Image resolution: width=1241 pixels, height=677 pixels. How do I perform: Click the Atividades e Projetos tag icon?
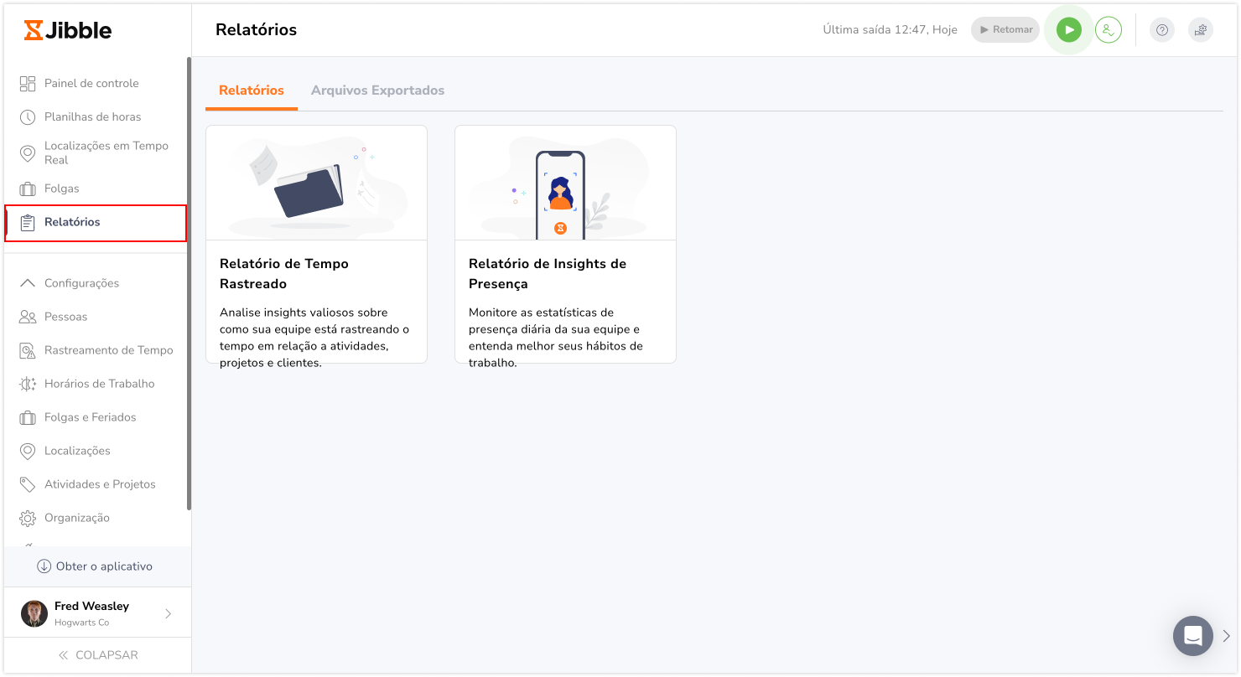[26, 483]
